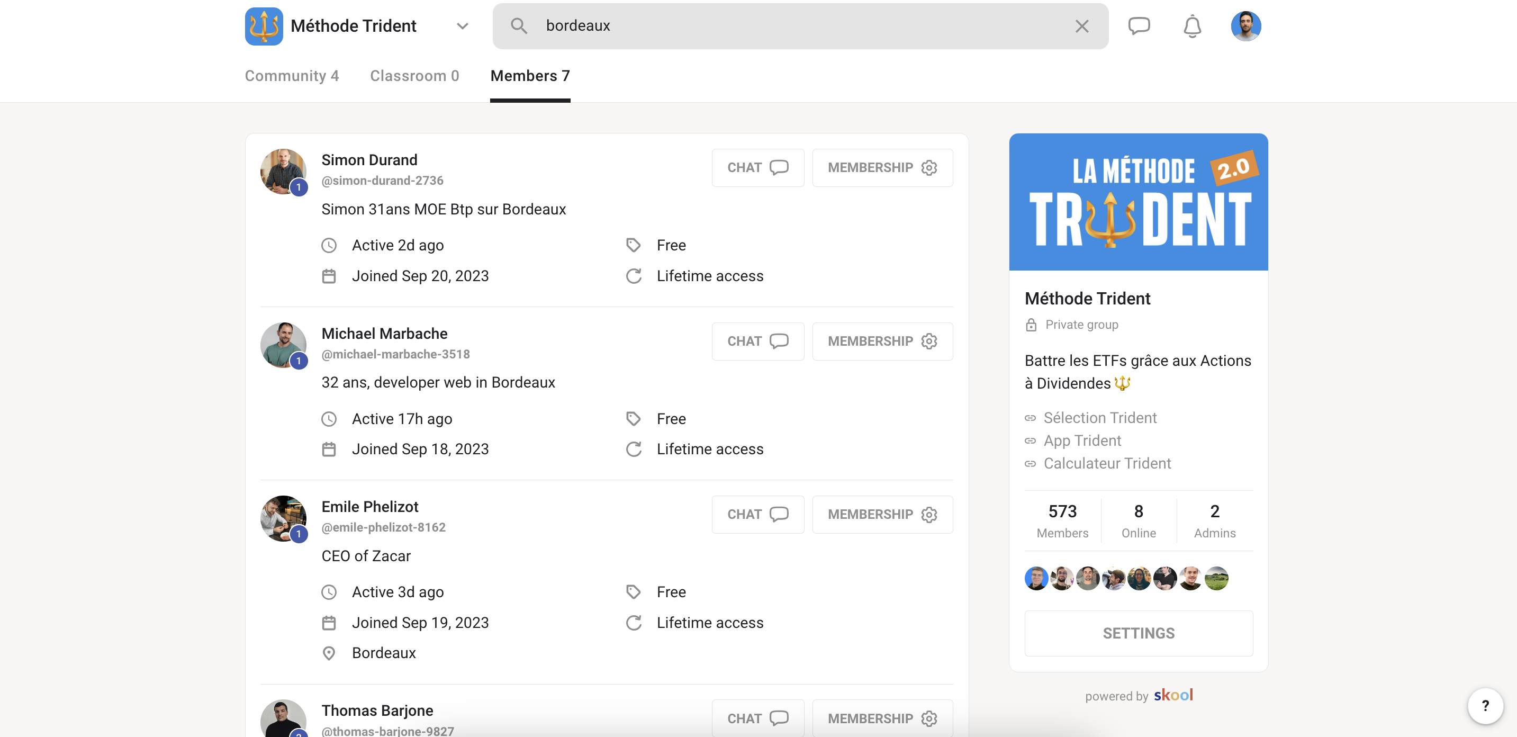
Task: Open the help question mark button
Action: [1485, 706]
